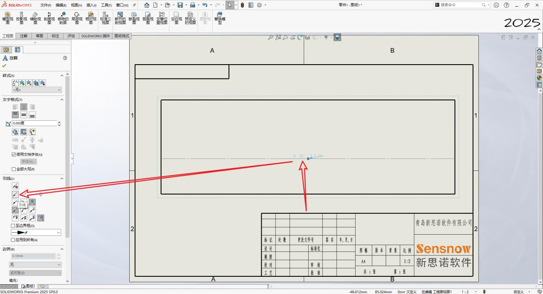Uncheck 使用文档字体 checkbox
Screen dimensions: 543x294
14,154
